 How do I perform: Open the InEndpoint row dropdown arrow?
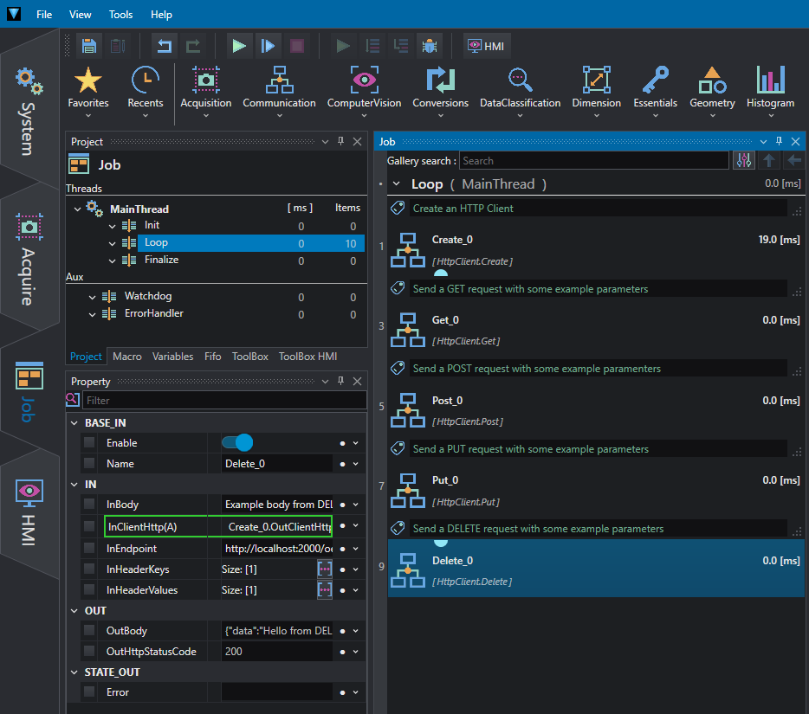(355, 549)
